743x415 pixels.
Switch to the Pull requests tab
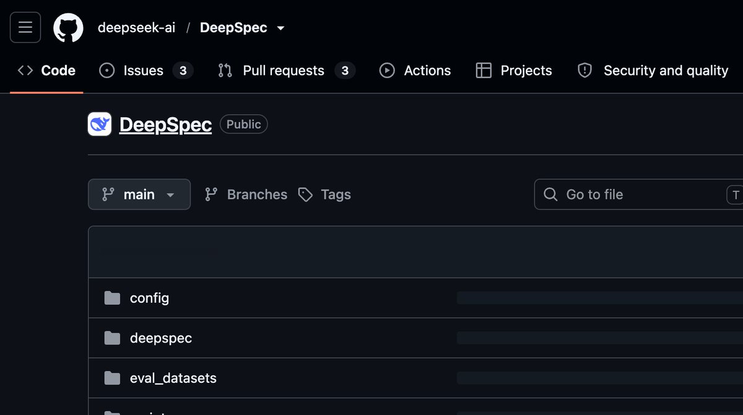(x=287, y=71)
